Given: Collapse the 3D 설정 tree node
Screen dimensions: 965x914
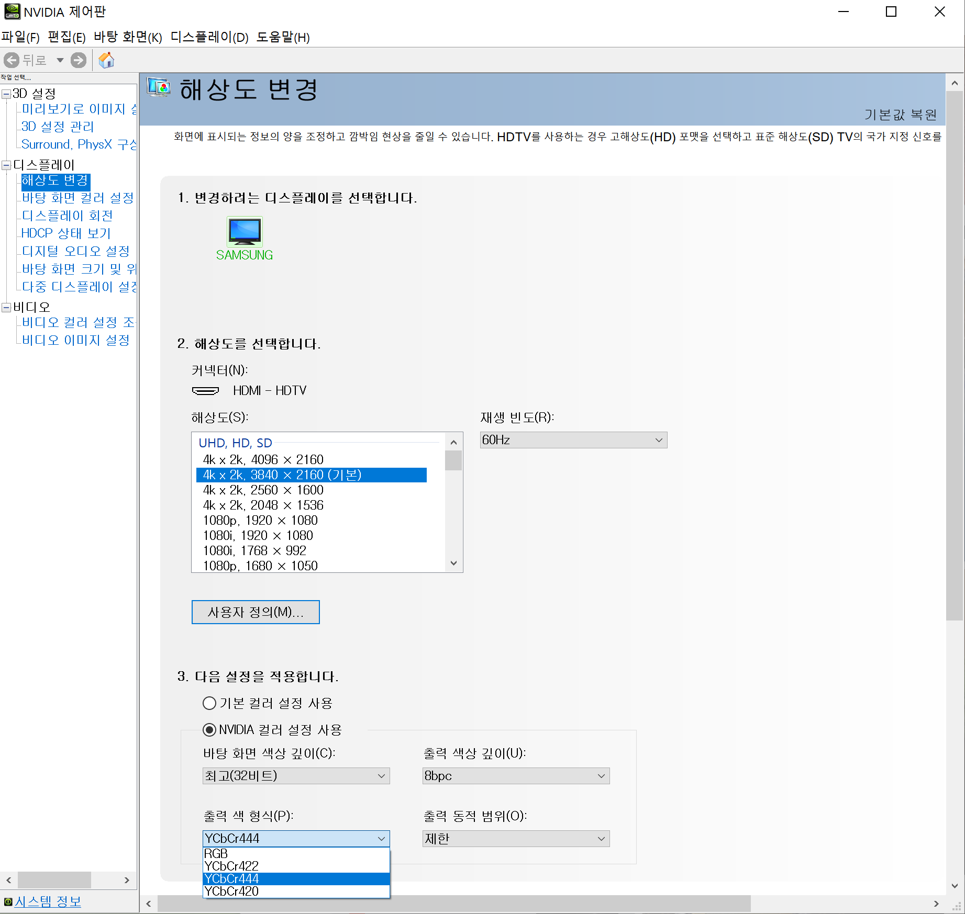Looking at the screenshot, I should (6, 94).
